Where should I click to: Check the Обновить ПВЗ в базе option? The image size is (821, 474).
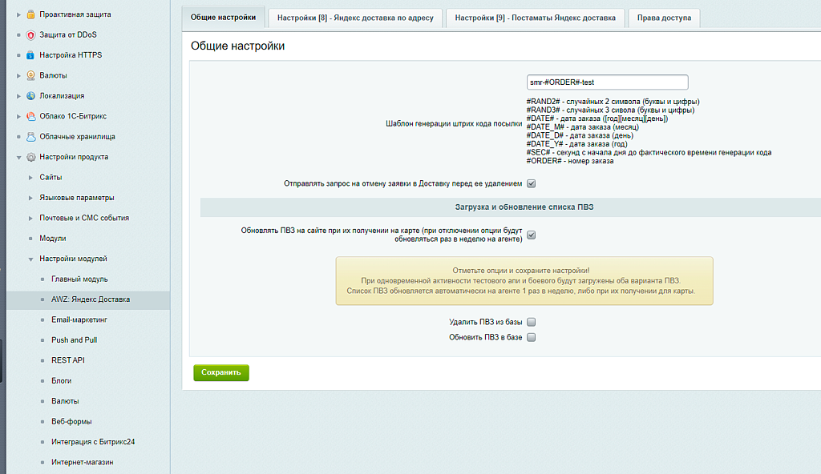[531, 338]
